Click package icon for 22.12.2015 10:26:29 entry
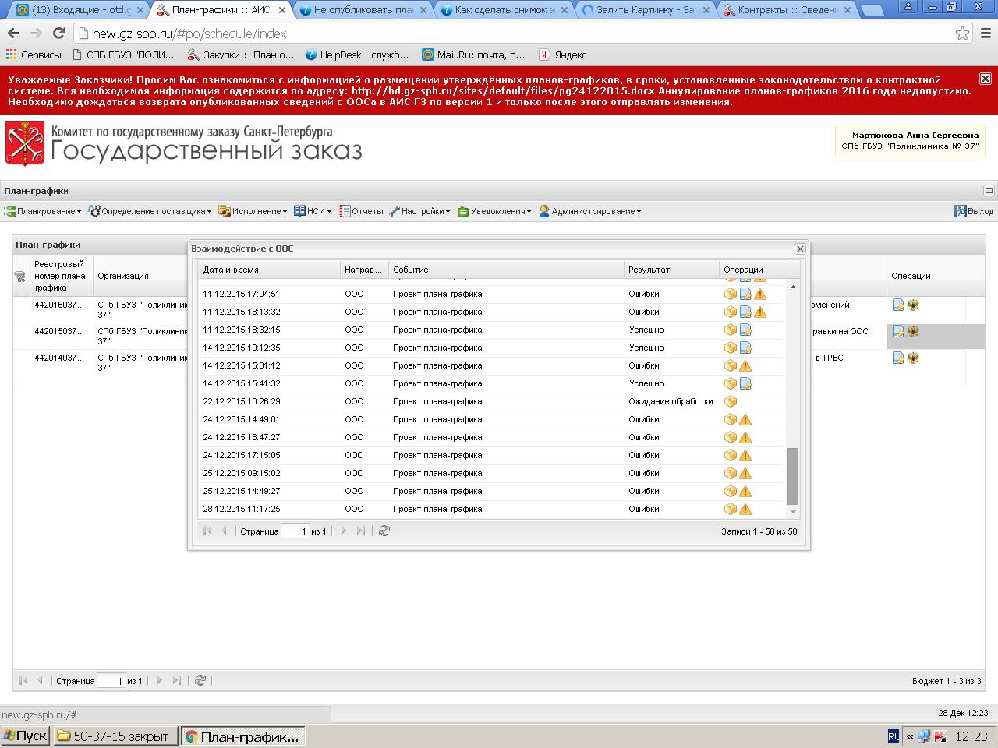998x748 pixels. click(x=731, y=402)
